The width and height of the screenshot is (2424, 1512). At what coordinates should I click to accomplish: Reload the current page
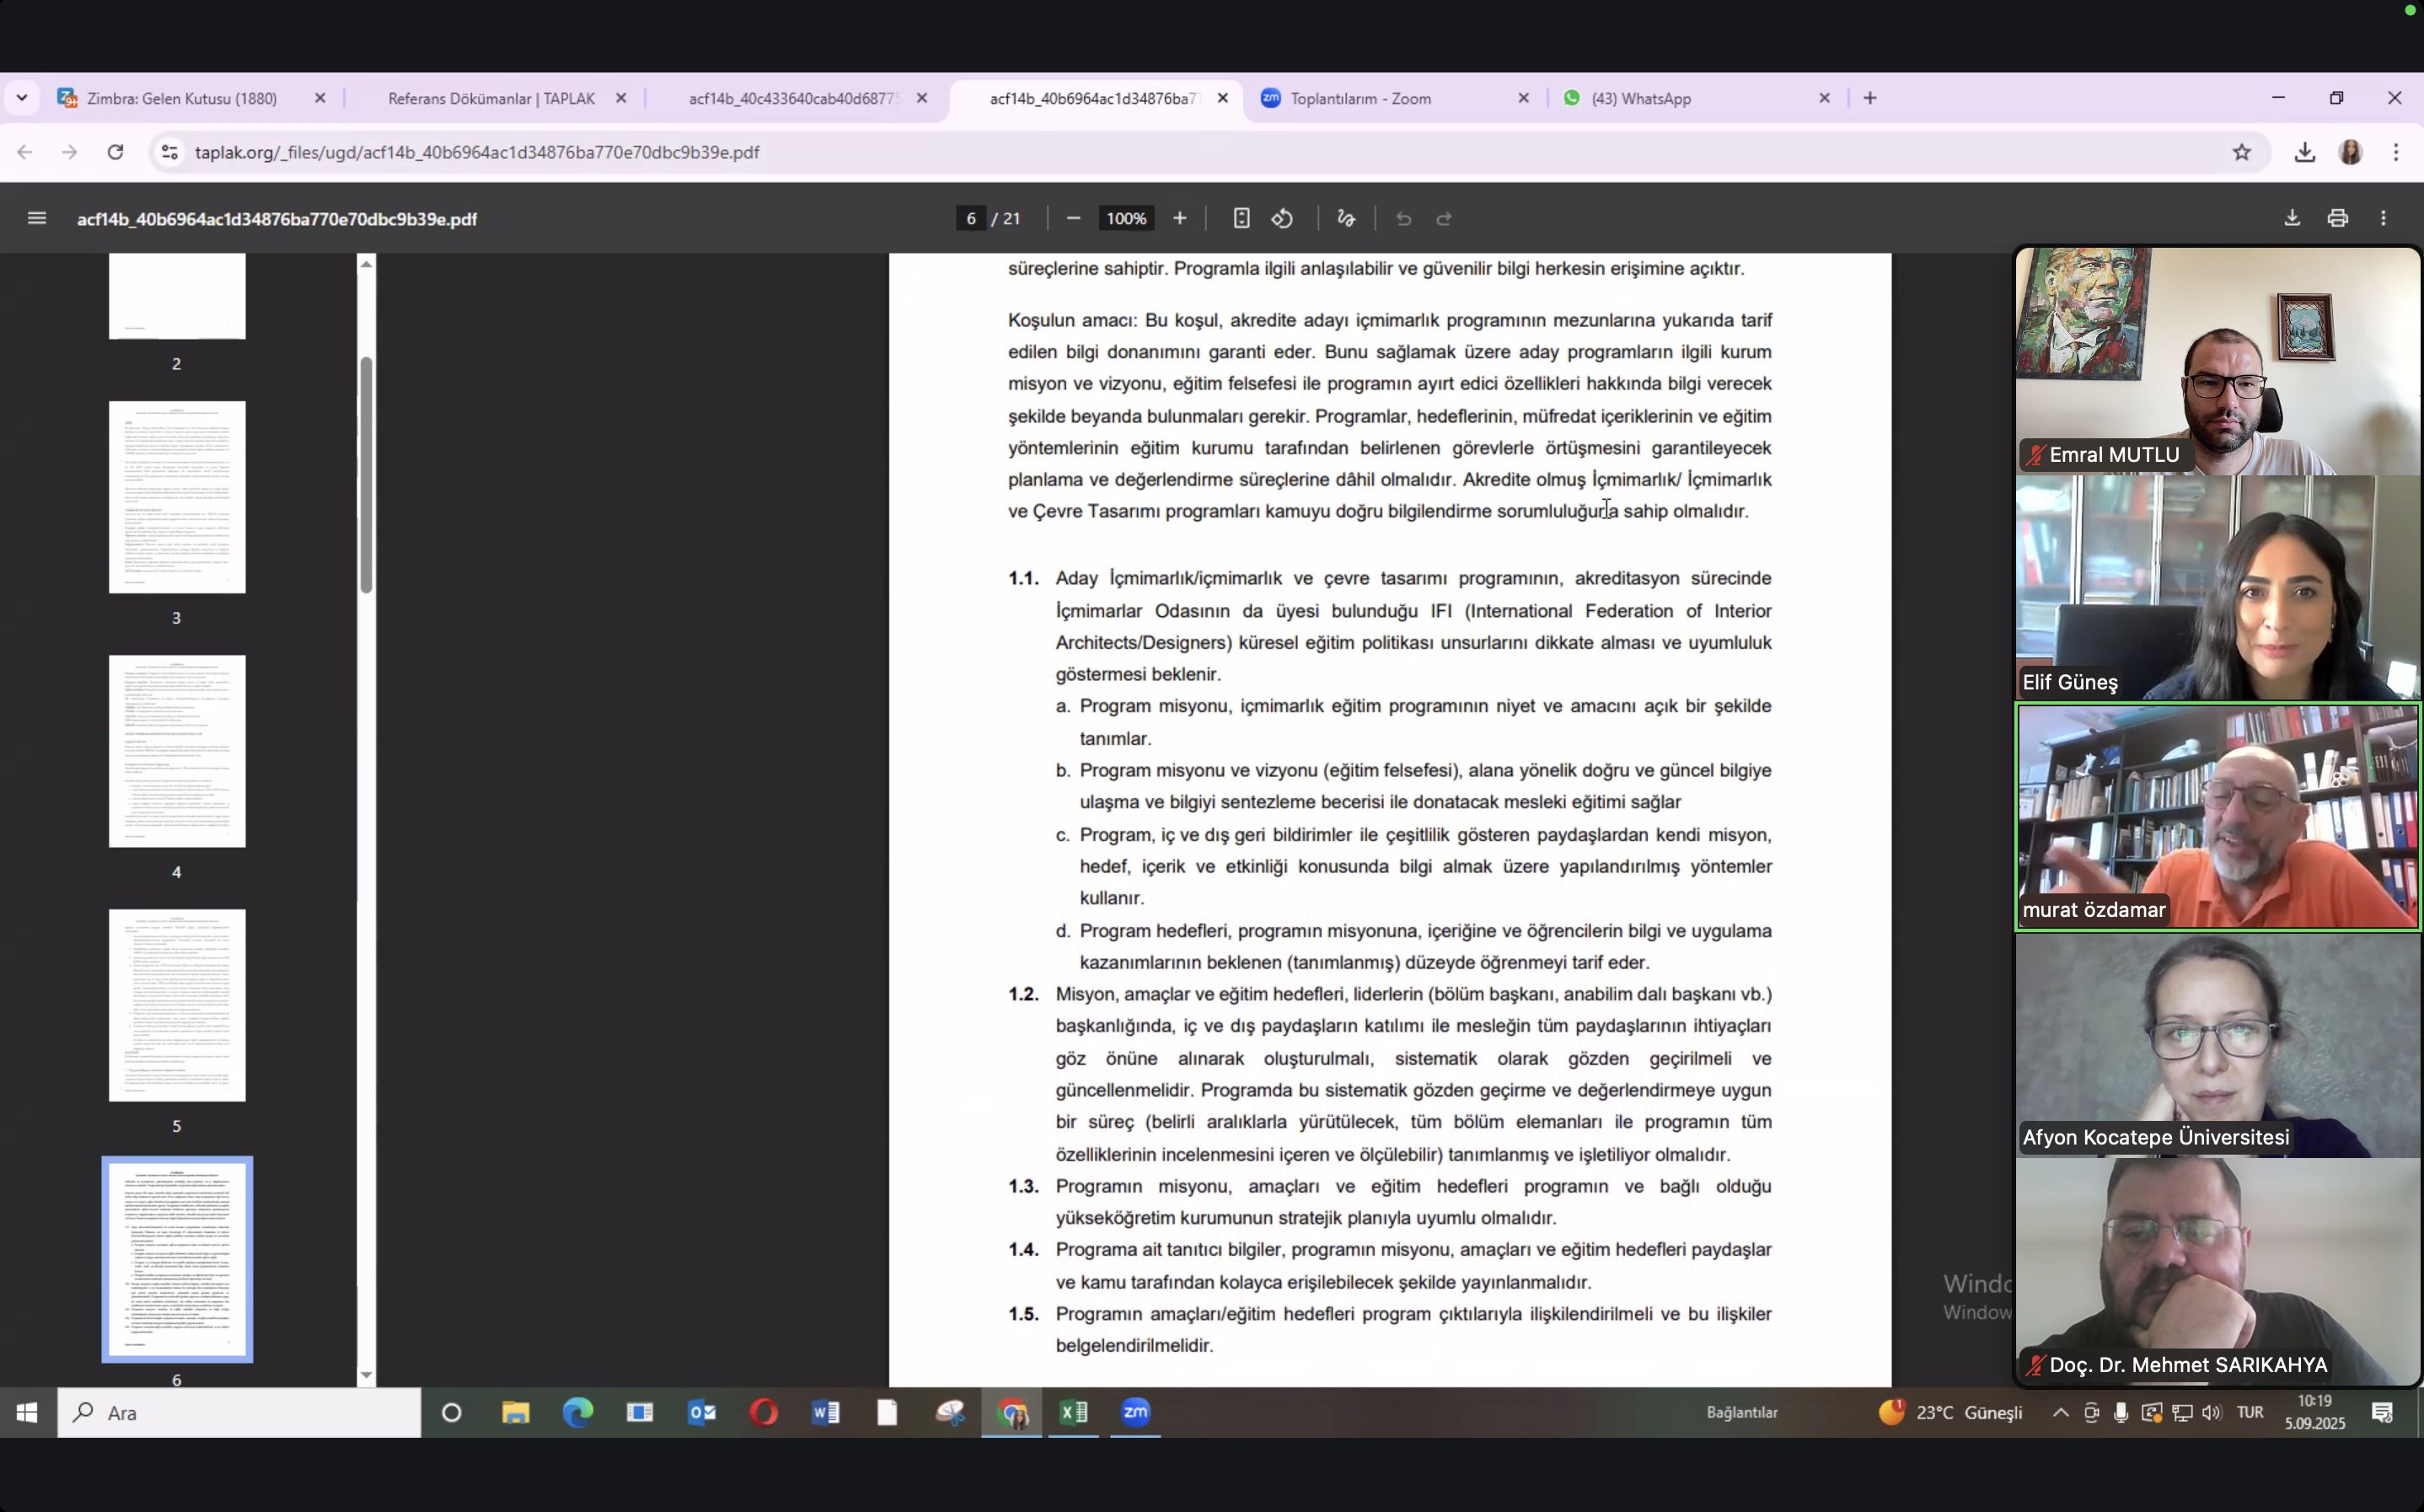[116, 152]
